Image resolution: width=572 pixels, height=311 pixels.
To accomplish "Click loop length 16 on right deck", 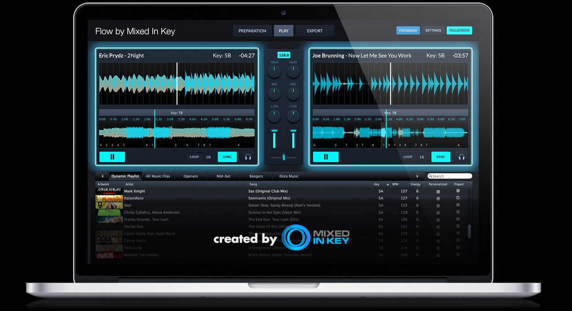I will click(422, 157).
